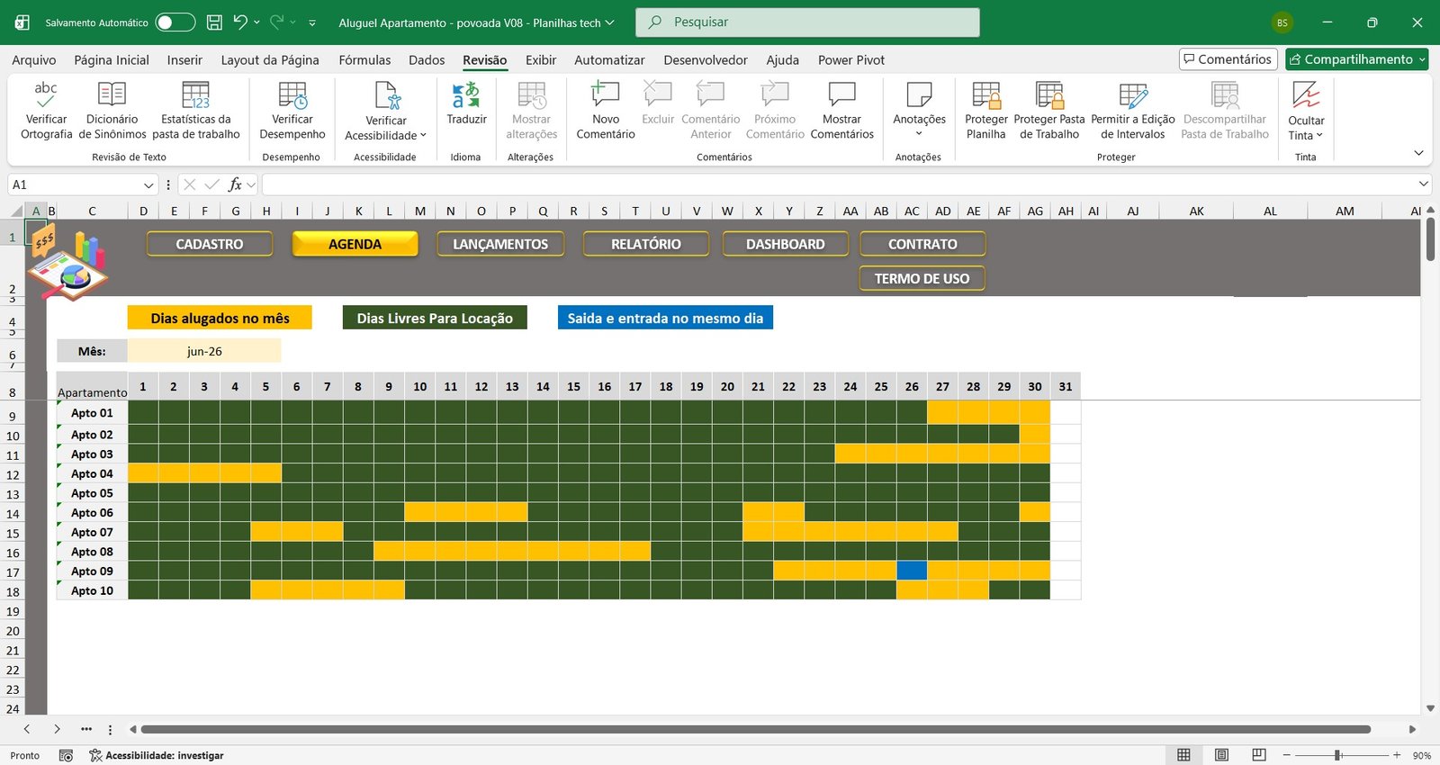Open Estatísticas da pasta de trabalho

(x=195, y=110)
